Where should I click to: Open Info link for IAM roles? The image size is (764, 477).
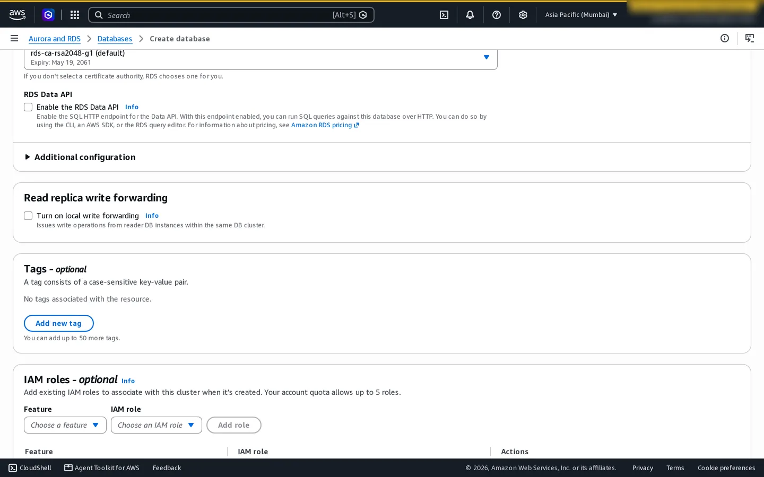[x=128, y=381]
